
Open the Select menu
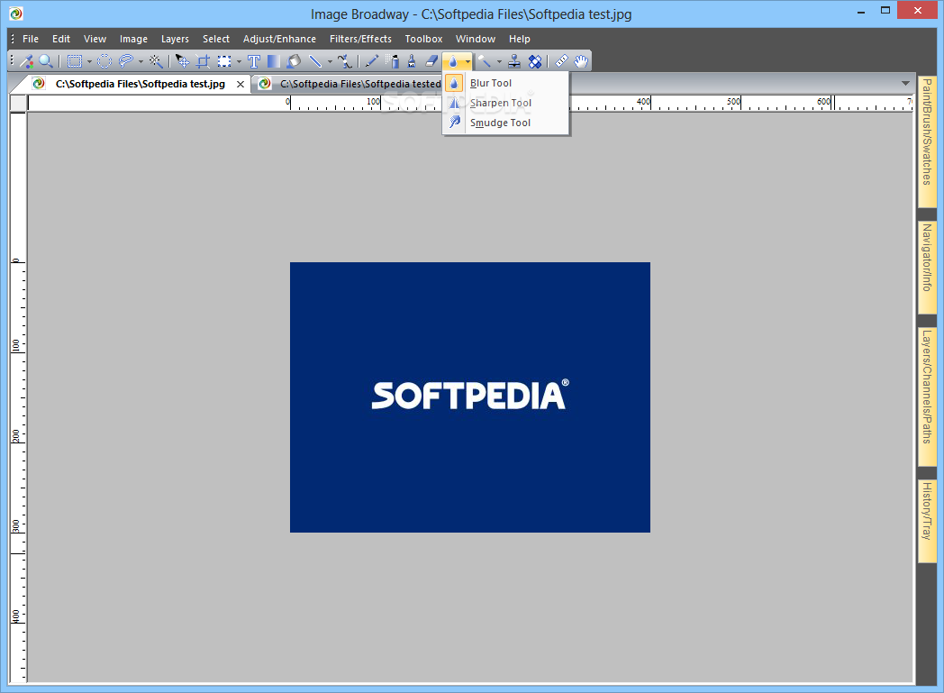coord(216,39)
